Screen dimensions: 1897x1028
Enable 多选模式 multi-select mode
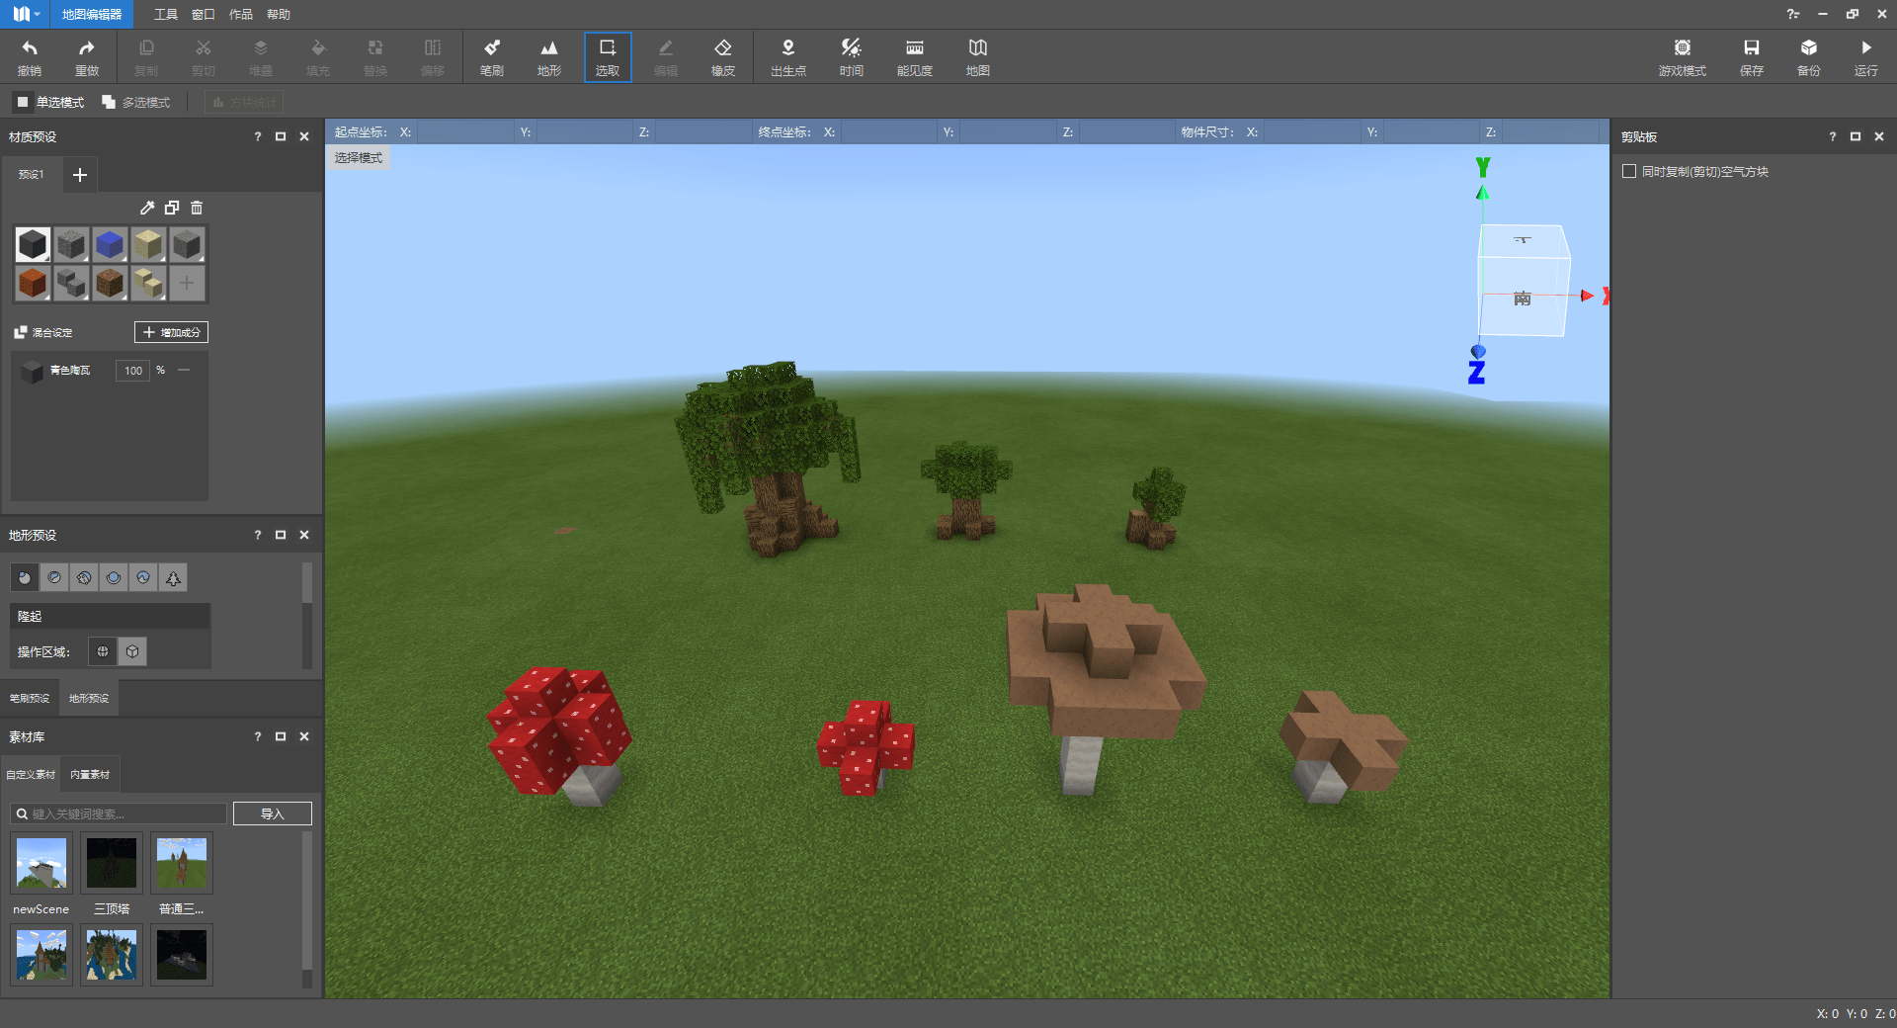coord(135,102)
